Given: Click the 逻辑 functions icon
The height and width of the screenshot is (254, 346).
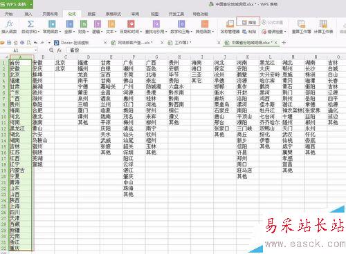Looking at the screenshot, I should pyautogui.click(x=98, y=24).
